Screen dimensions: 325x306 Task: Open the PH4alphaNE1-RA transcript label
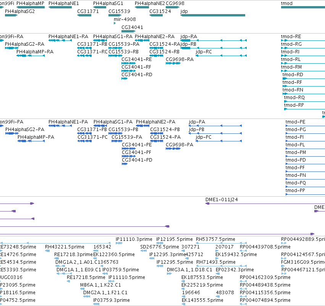tap(68, 37)
